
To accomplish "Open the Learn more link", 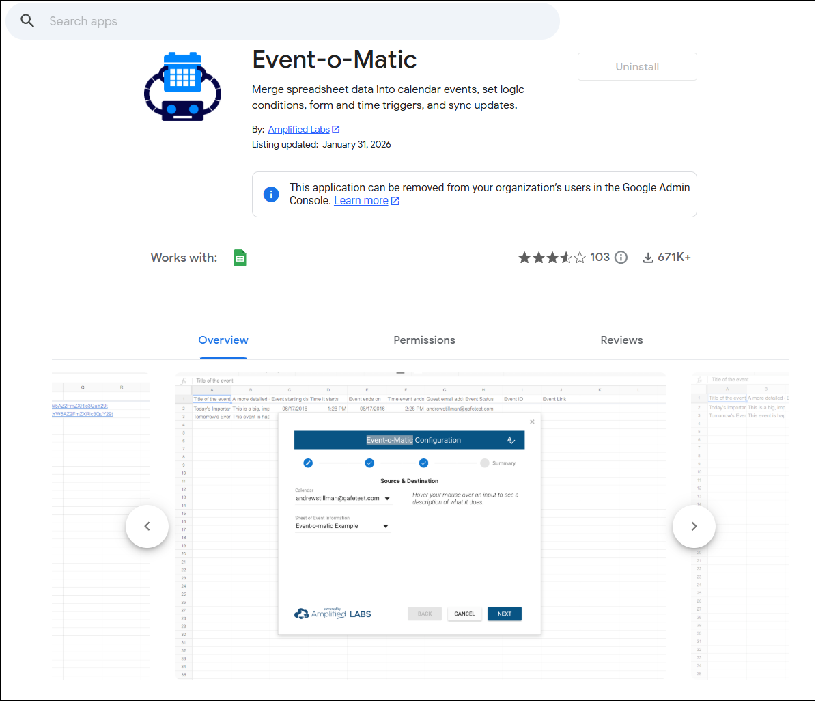I will click(x=361, y=200).
